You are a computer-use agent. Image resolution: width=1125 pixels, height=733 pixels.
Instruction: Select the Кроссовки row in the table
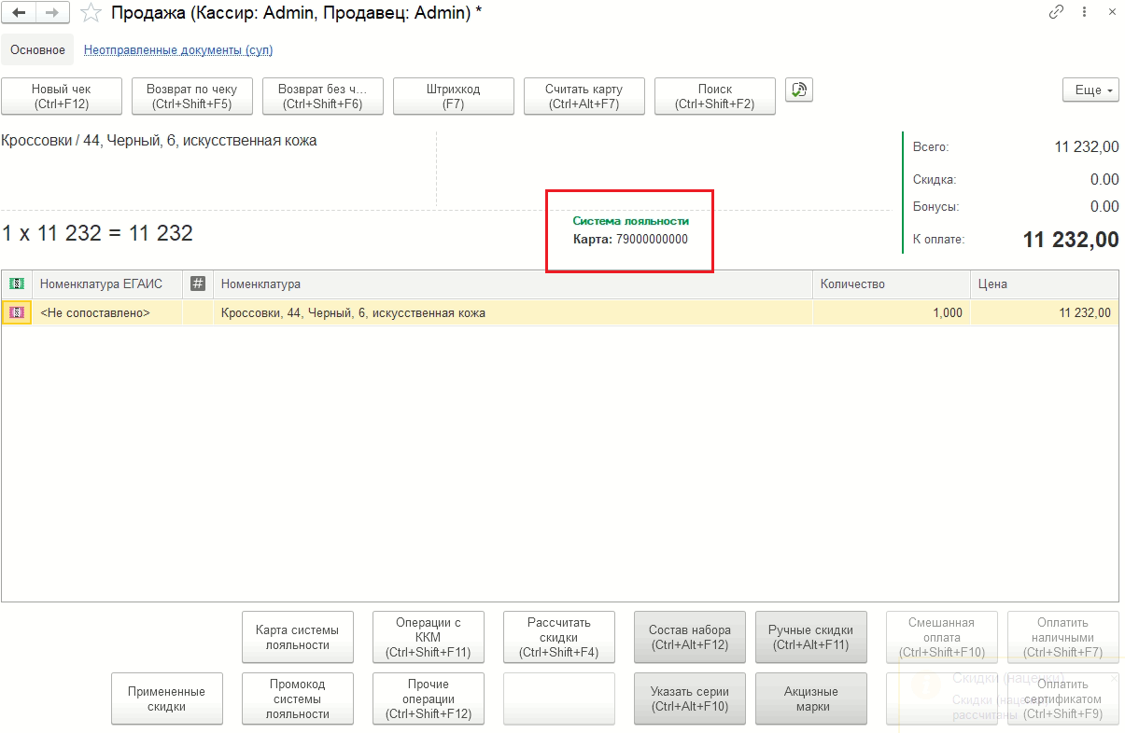pos(513,313)
